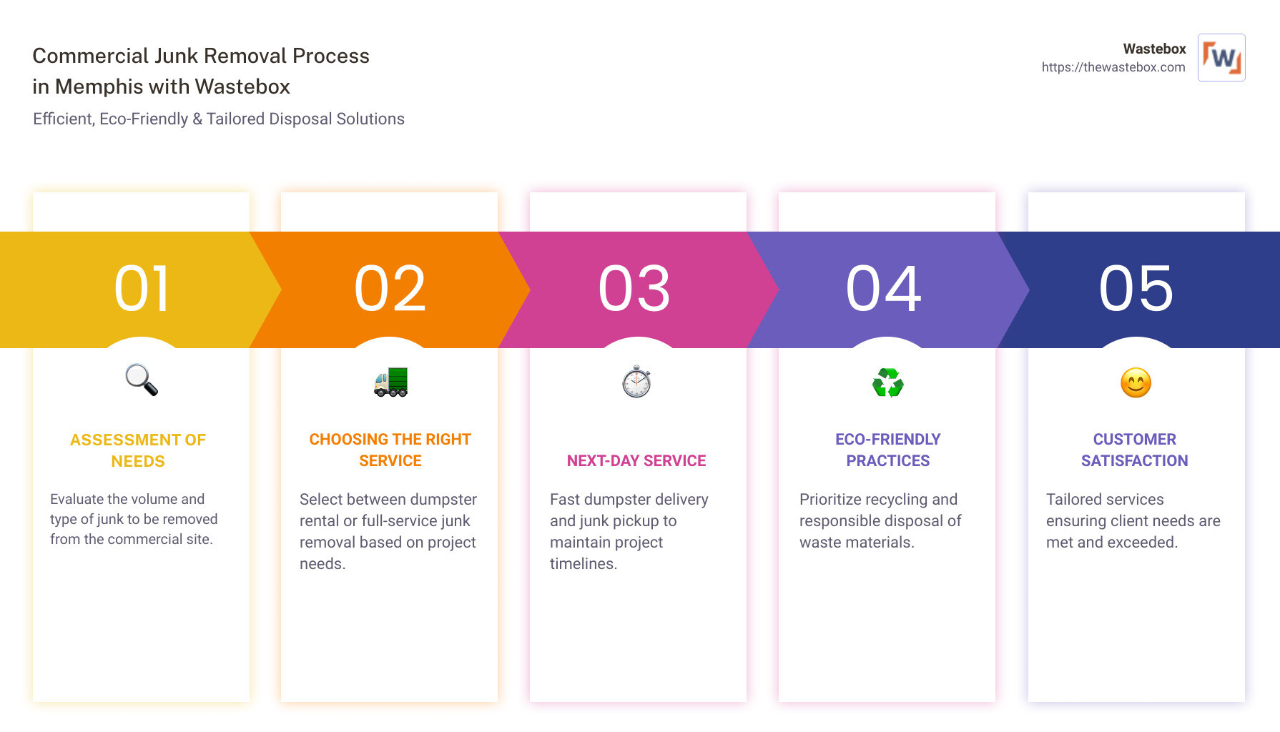
Task: Click the green delivery truck icon
Action: [390, 382]
